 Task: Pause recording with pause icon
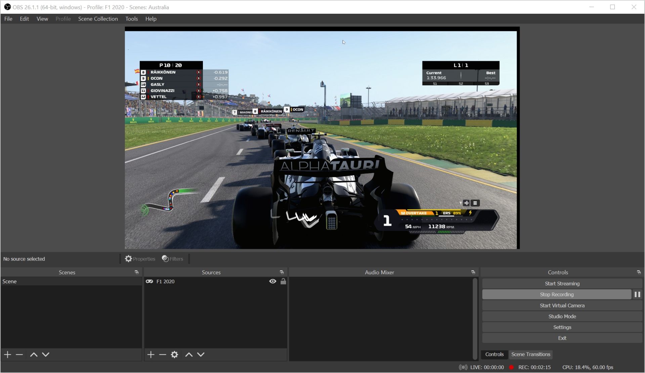pos(637,294)
